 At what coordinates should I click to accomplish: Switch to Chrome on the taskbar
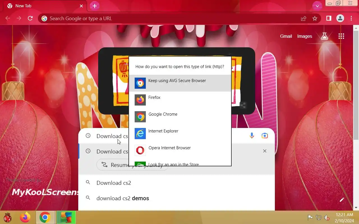click(45, 217)
